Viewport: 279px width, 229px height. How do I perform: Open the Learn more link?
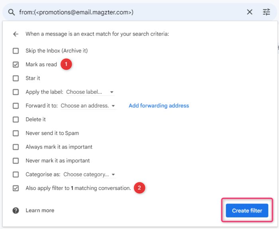tap(40, 210)
